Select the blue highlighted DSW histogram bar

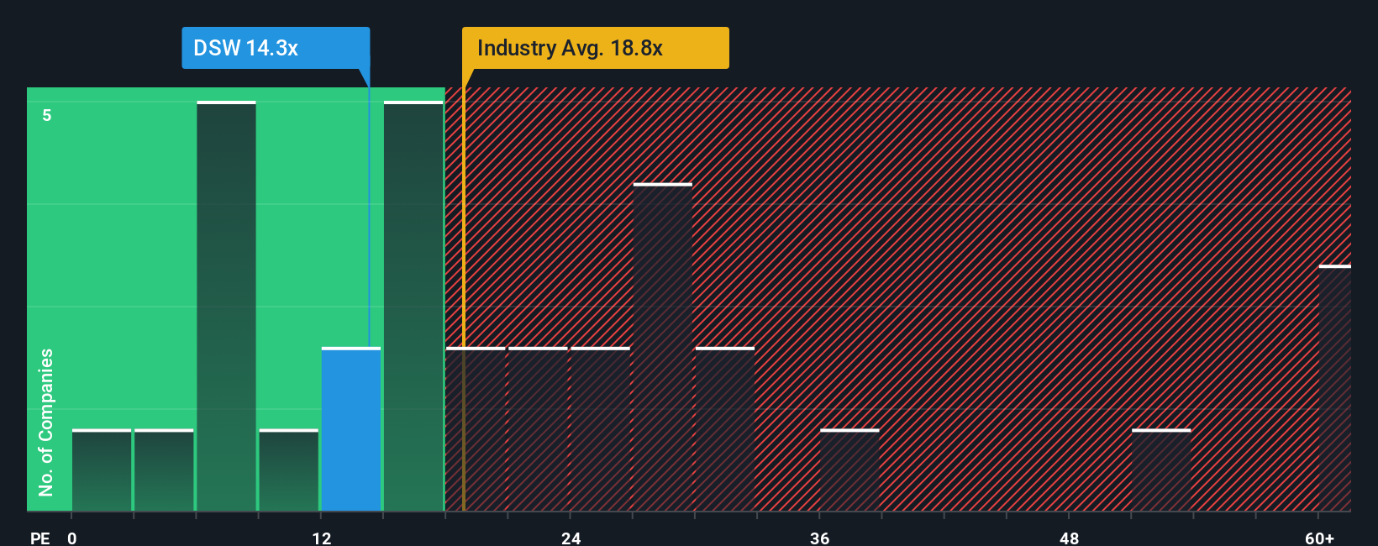point(351,429)
